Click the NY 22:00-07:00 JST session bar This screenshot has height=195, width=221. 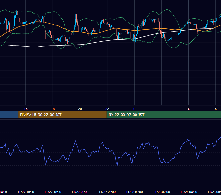pyautogui.click(x=163, y=115)
